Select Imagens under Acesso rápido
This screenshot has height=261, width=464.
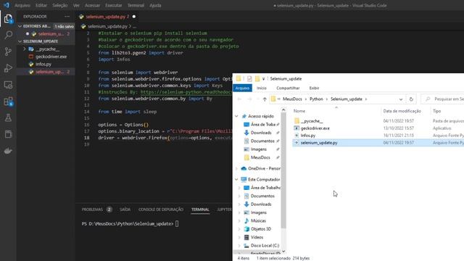[x=258, y=149]
